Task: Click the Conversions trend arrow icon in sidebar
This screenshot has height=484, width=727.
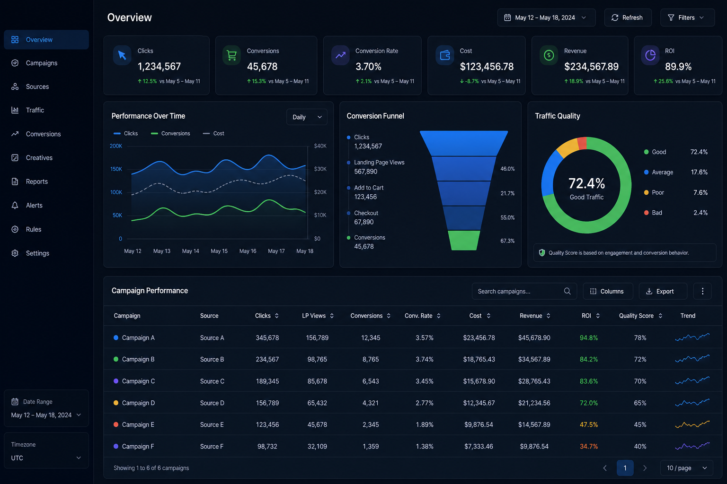Action: [15, 134]
